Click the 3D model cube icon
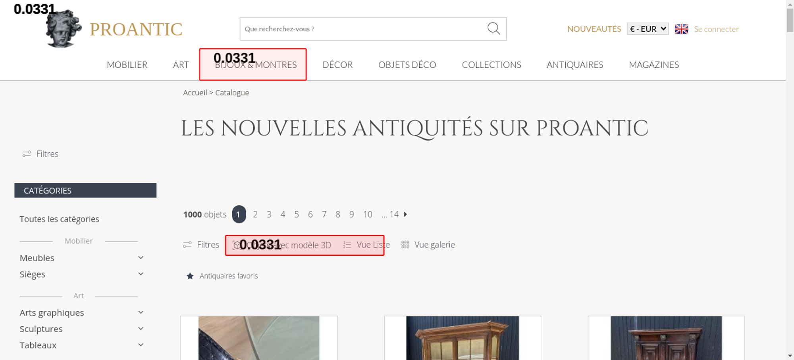Viewport: 794px width, 360px height. 237,245
